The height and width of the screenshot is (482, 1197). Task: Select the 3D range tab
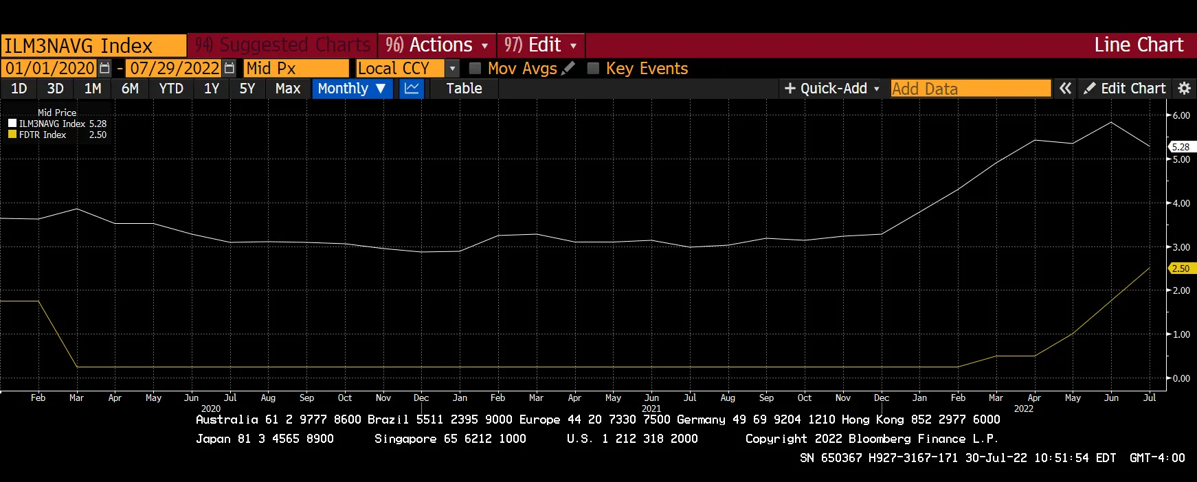(56, 89)
